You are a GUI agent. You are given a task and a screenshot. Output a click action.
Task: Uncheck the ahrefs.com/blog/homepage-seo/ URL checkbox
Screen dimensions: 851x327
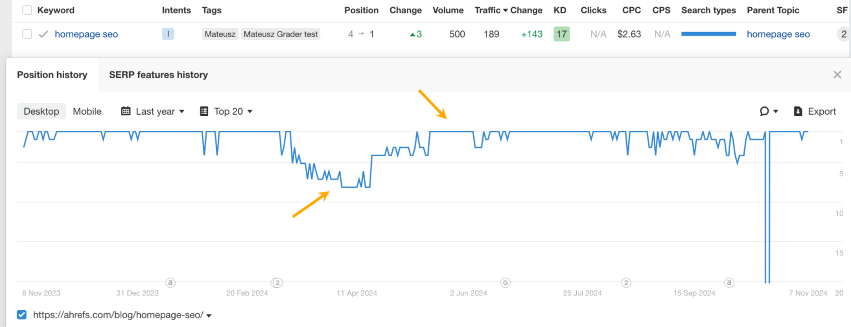(21, 315)
